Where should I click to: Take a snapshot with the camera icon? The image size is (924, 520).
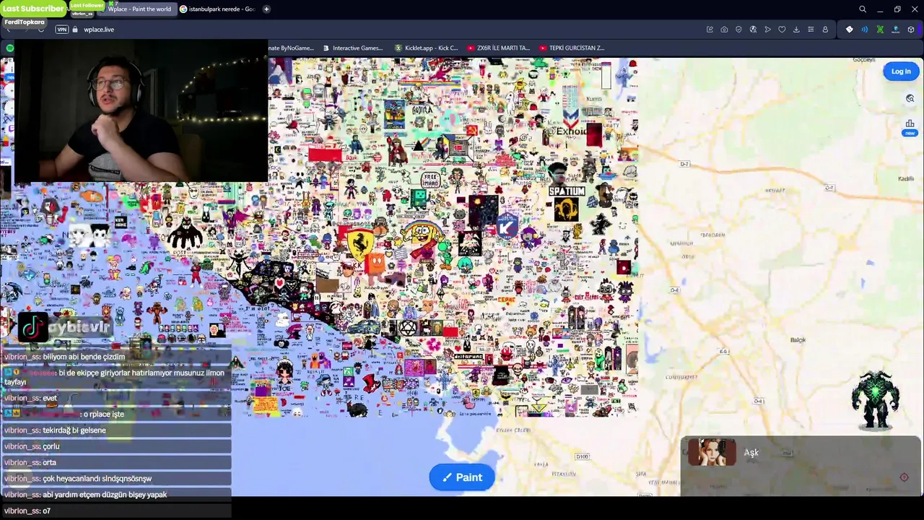pyautogui.click(x=724, y=30)
